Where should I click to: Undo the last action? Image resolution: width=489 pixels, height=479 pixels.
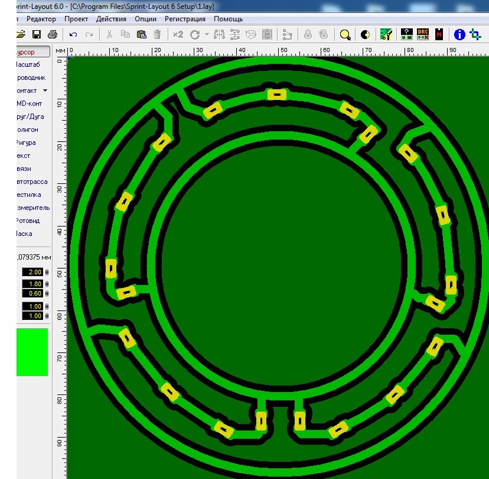(x=73, y=35)
